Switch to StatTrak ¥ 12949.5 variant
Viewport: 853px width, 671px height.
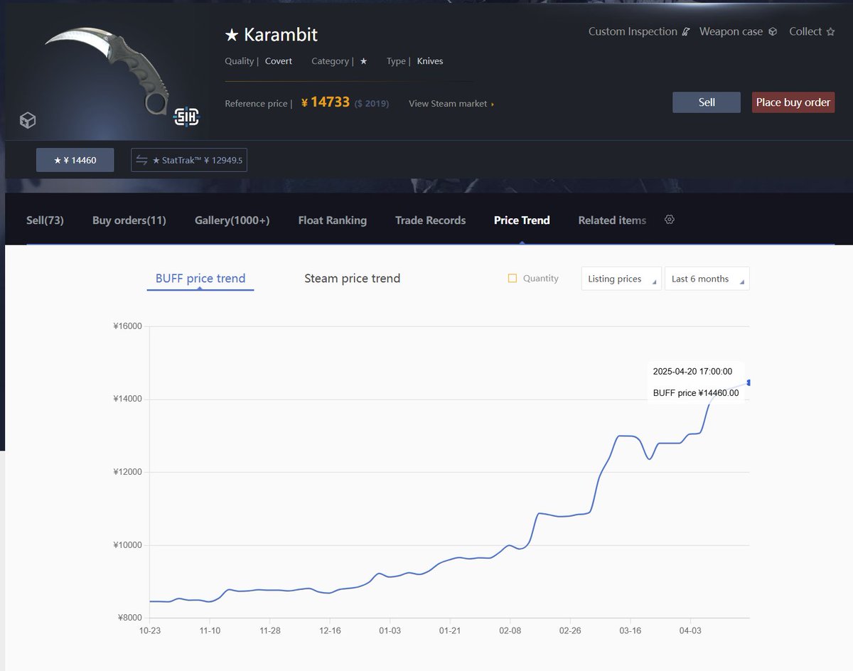(189, 161)
